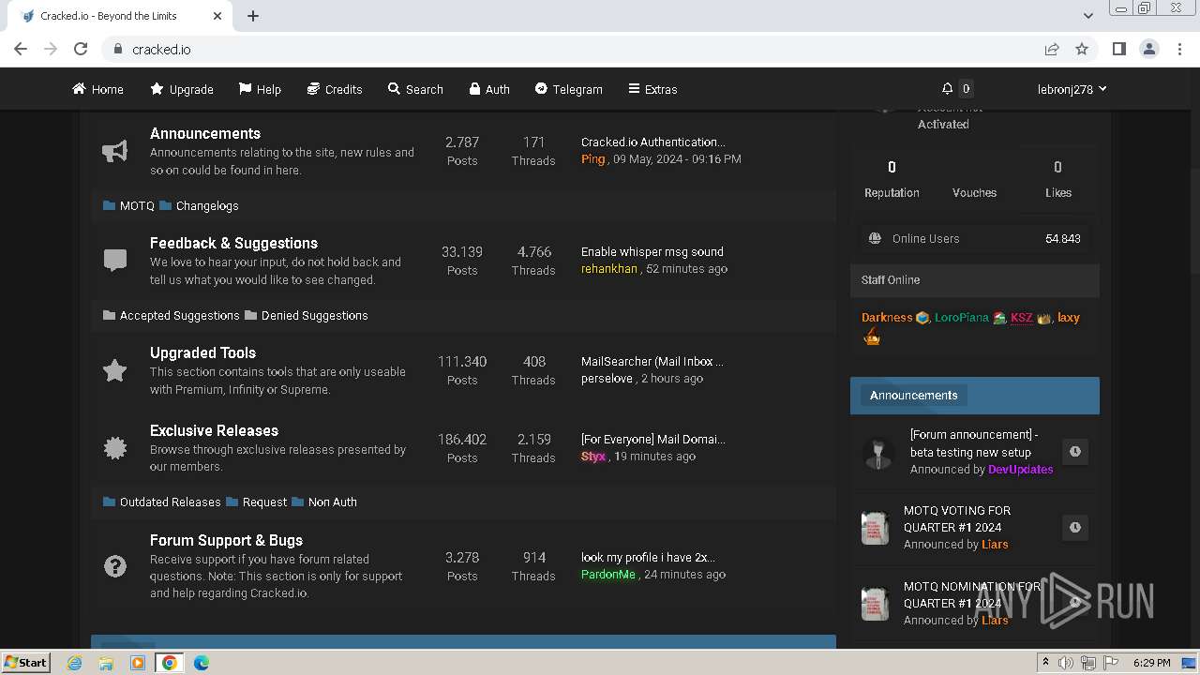Screen dimensions: 1200x675
Task: Open staff member laxy's profile
Action: [x=1069, y=317]
